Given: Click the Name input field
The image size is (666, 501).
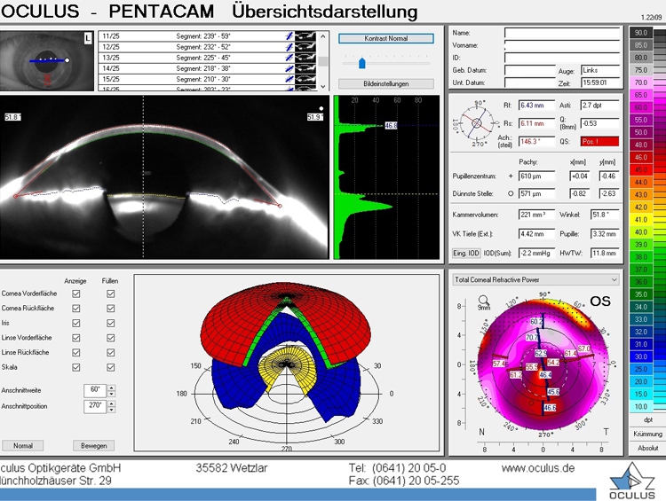Looking at the screenshot, I should point(562,34).
